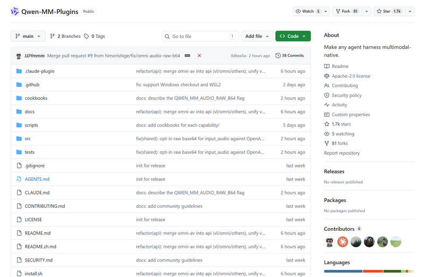The width and height of the screenshot is (425, 277).
Task: Open the Report repository link
Action: pos(342,153)
